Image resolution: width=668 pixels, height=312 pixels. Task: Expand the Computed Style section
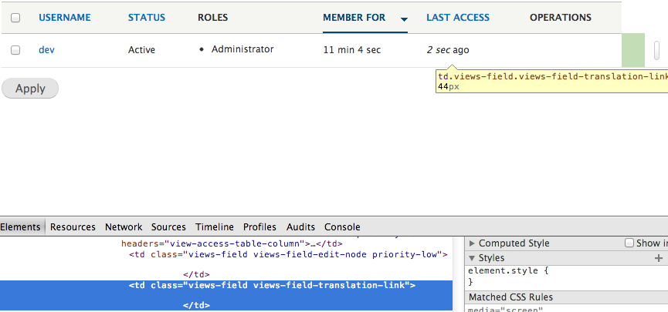tap(473, 243)
